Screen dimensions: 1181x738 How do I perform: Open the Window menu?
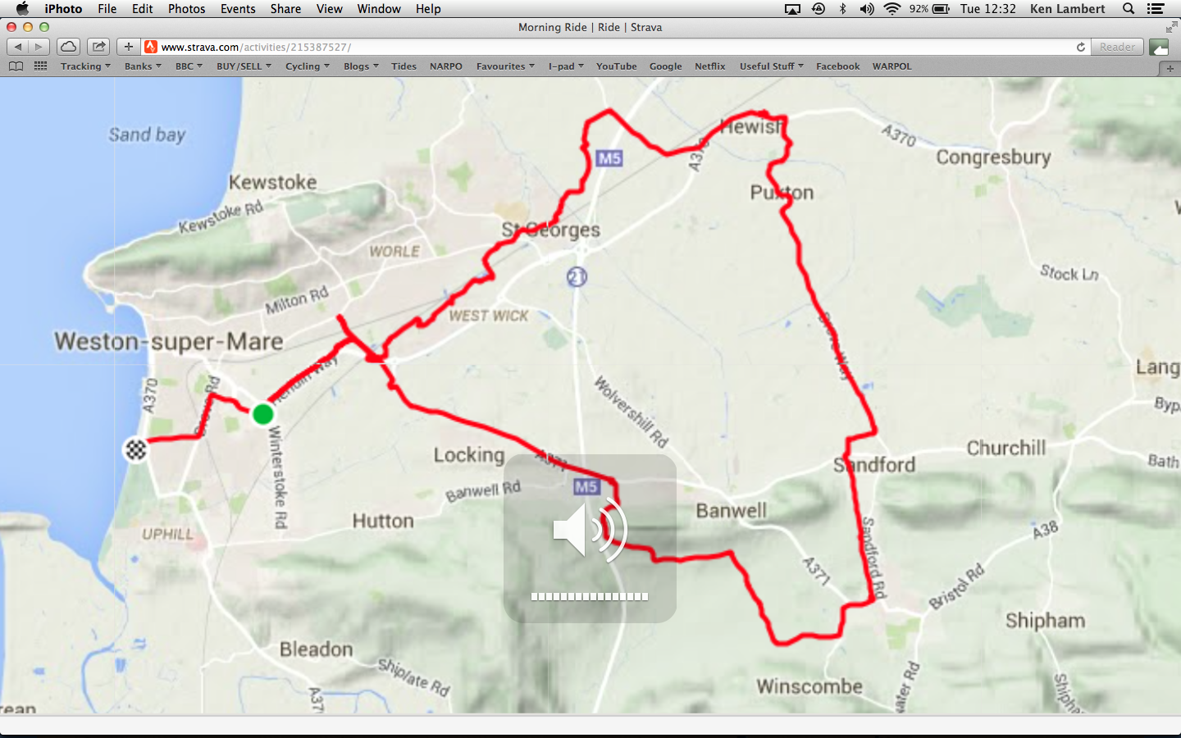(379, 9)
